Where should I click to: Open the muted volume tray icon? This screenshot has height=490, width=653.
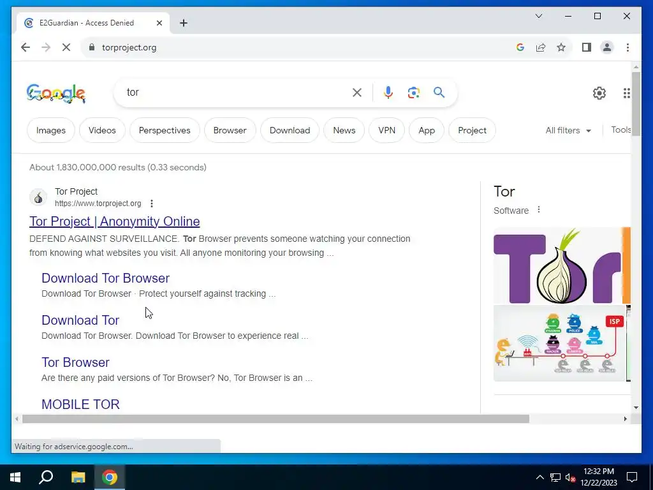570,477
